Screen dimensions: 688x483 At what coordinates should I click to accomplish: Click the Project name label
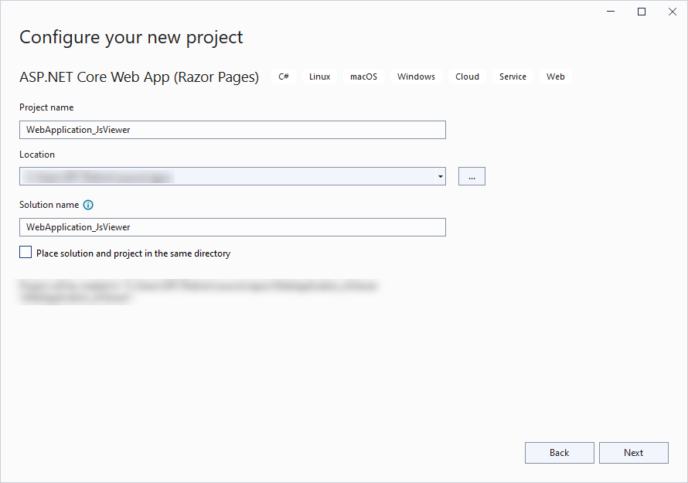click(46, 107)
